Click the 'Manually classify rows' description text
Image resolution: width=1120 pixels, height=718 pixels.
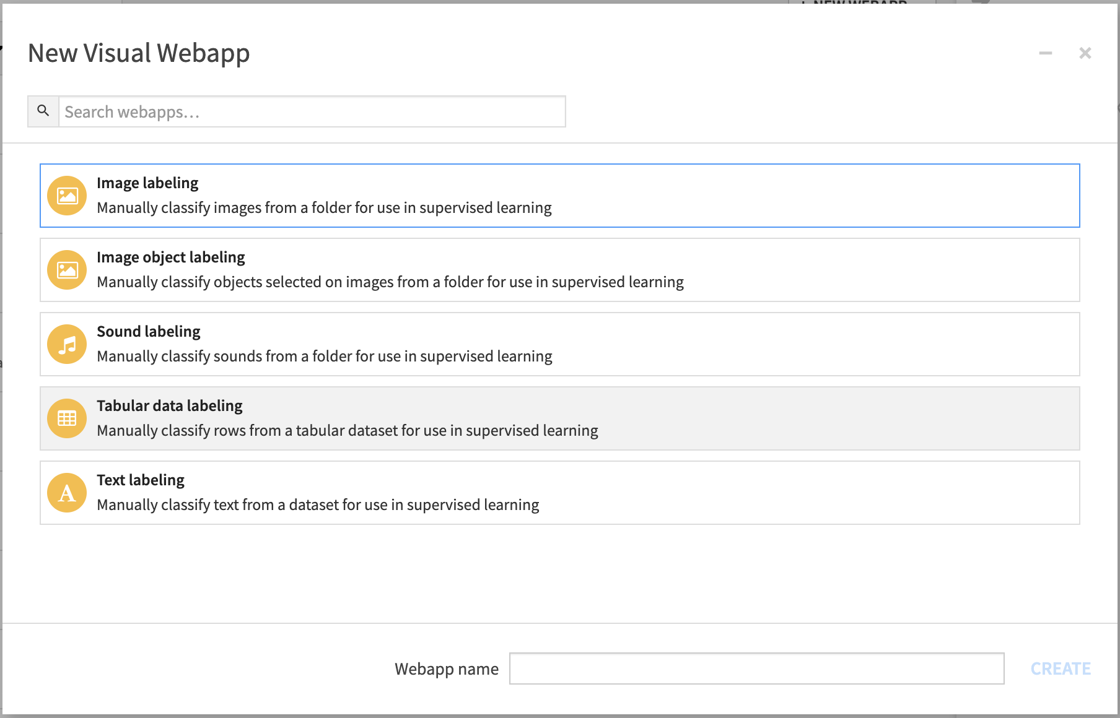pos(348,431)
